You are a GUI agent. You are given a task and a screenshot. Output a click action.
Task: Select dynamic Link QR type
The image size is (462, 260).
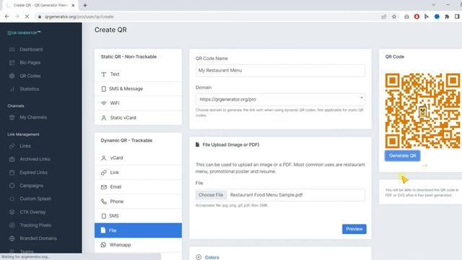point(138,173)
